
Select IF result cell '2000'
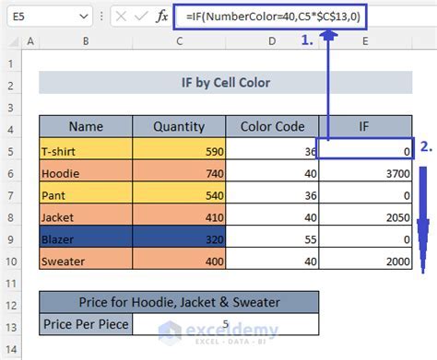point(365,259)
